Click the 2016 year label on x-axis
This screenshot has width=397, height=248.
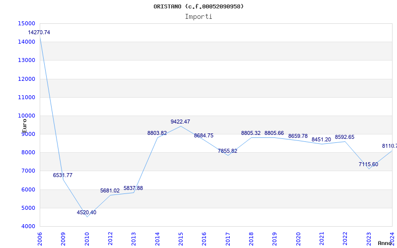[204, 239]
